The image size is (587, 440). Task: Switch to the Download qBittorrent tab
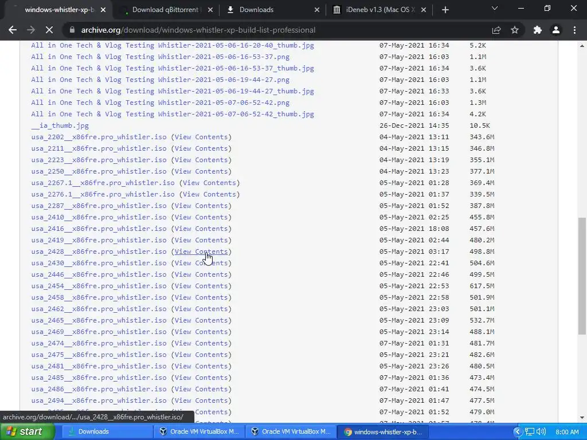coord(165,10)
